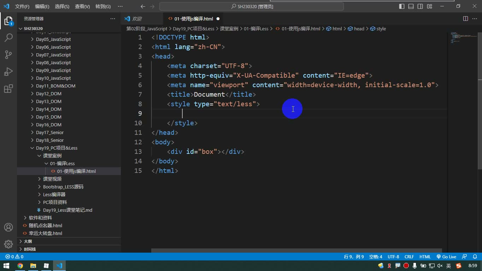This screenshot has height=271, width=482.
Task: Click the horizontal scrollbar of the editor
Action: point(297,251)
